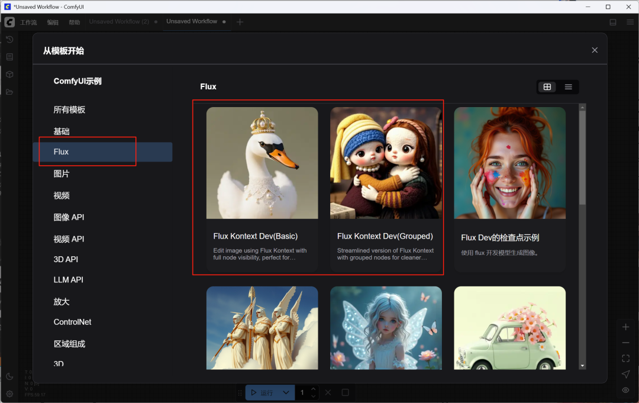Select the LLM API category
639x403 pixels.
pyautogui.click(x=103, y=280)
